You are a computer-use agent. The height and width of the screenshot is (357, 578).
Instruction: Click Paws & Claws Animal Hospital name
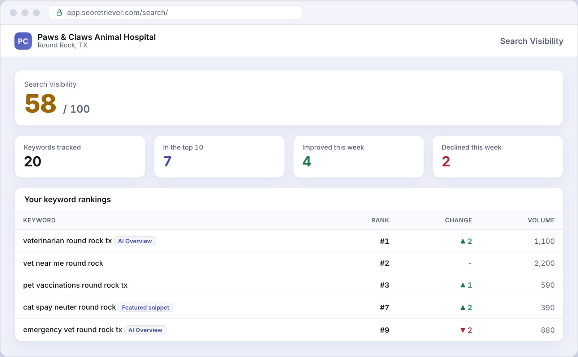pos(96,37)
